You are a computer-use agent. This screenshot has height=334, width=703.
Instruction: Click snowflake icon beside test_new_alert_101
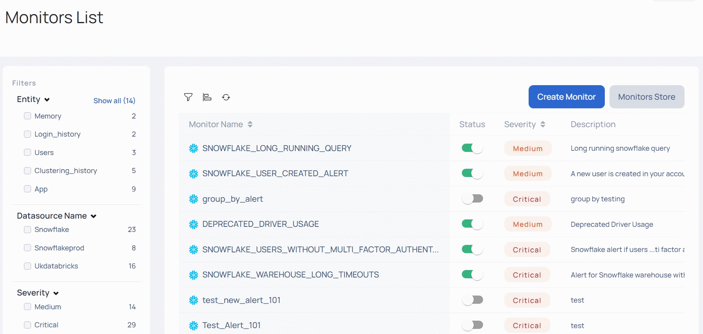tap(194, 300)
